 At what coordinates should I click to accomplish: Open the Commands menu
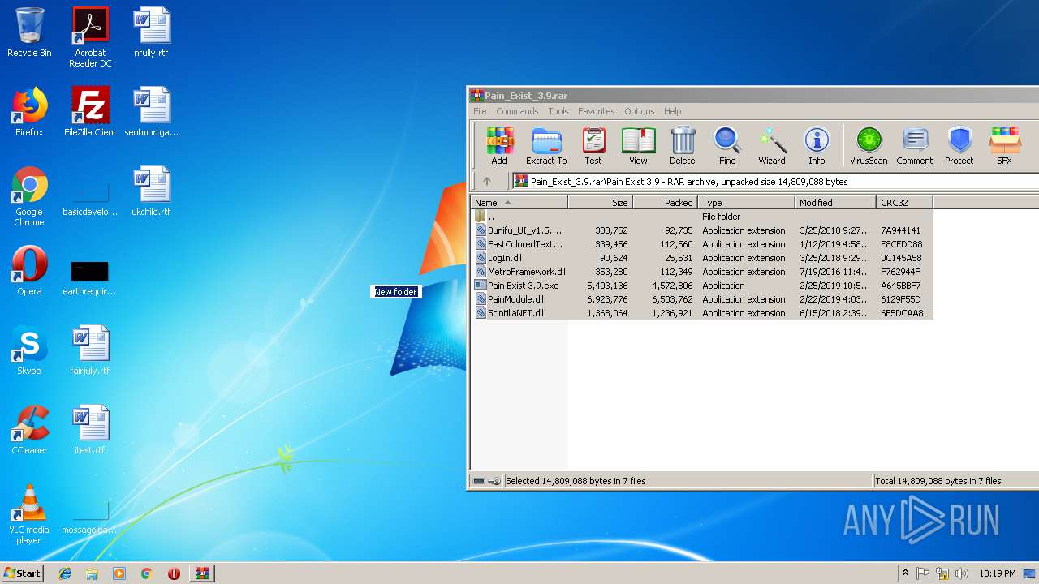tap(517, 111)
